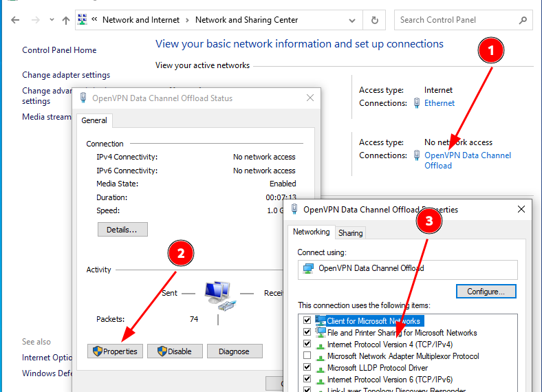
Task: Click OpenVPN adapter icon beside Connections
Action: tap(417, 155)
